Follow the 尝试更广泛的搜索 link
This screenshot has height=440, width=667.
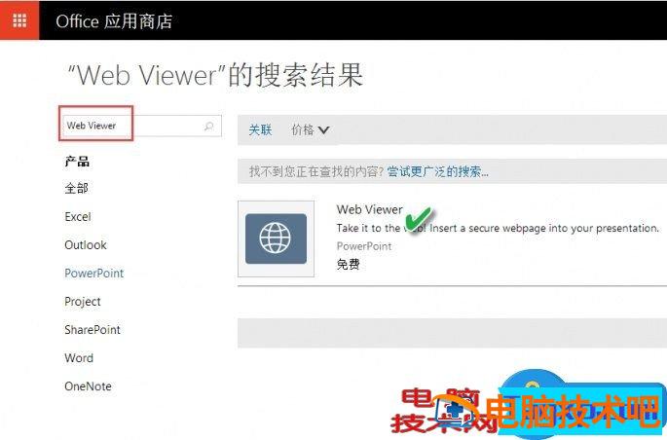click(437, 171)
